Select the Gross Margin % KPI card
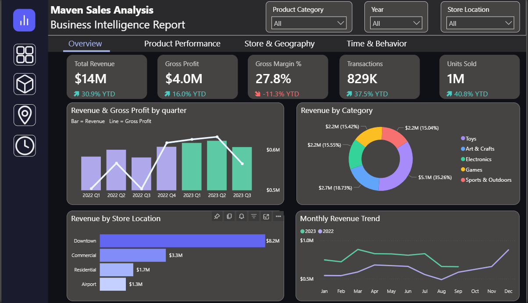 click(x=288, y=77)
